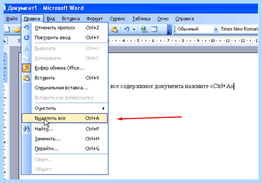262x183 pixels.
Task: Open the Undo history dropdown arrow
Action: pos(134,30)
